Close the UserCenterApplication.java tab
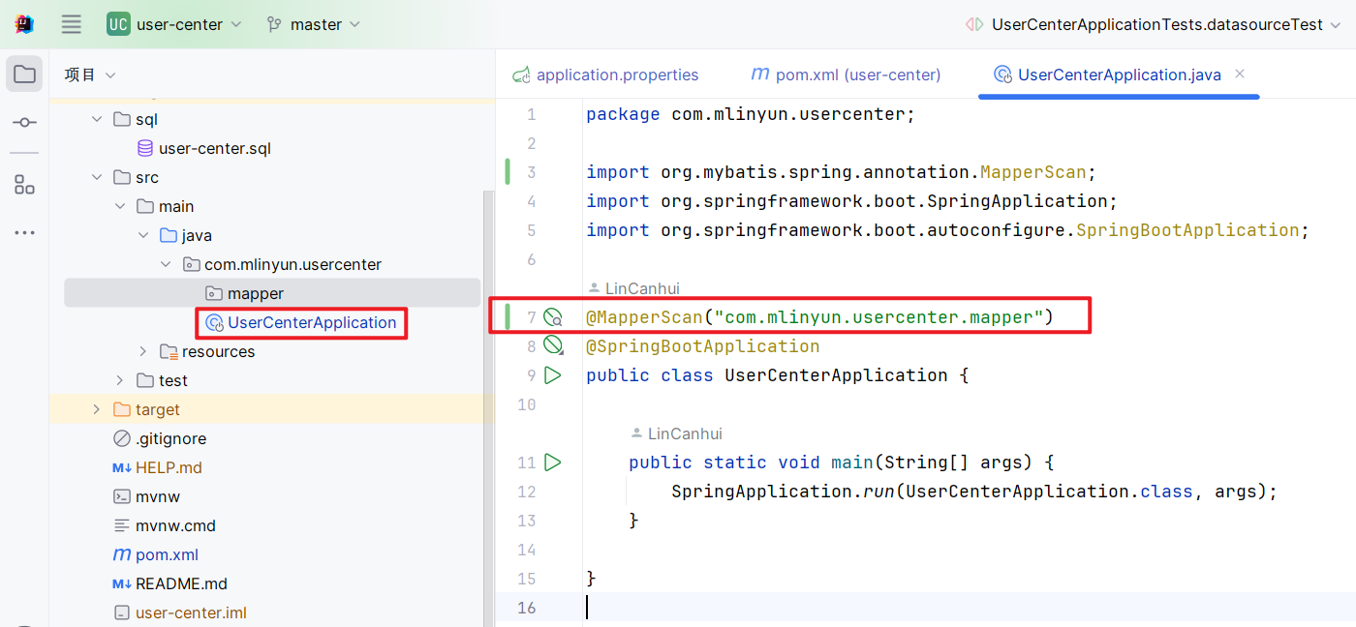Image resolution: width=1356 pixels, height=627 pixels. [x=1240, y=75]
